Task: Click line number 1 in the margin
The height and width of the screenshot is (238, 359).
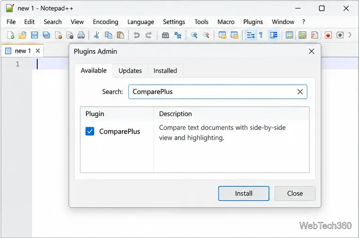Action: [17, 64]
